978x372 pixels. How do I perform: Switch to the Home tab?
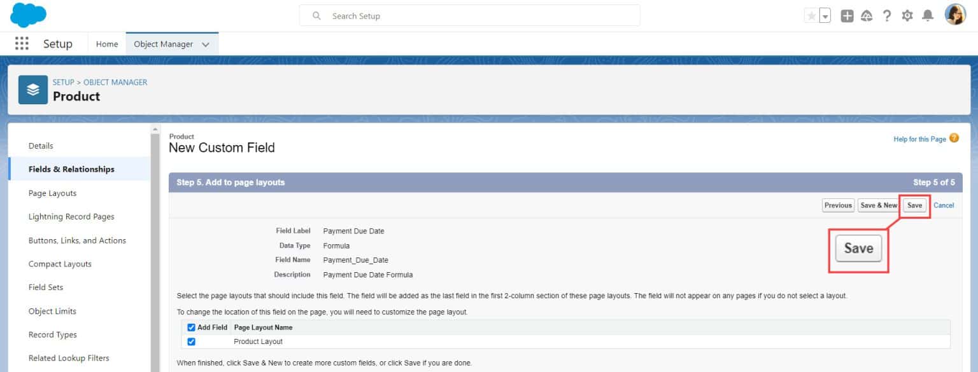[107, 44]
